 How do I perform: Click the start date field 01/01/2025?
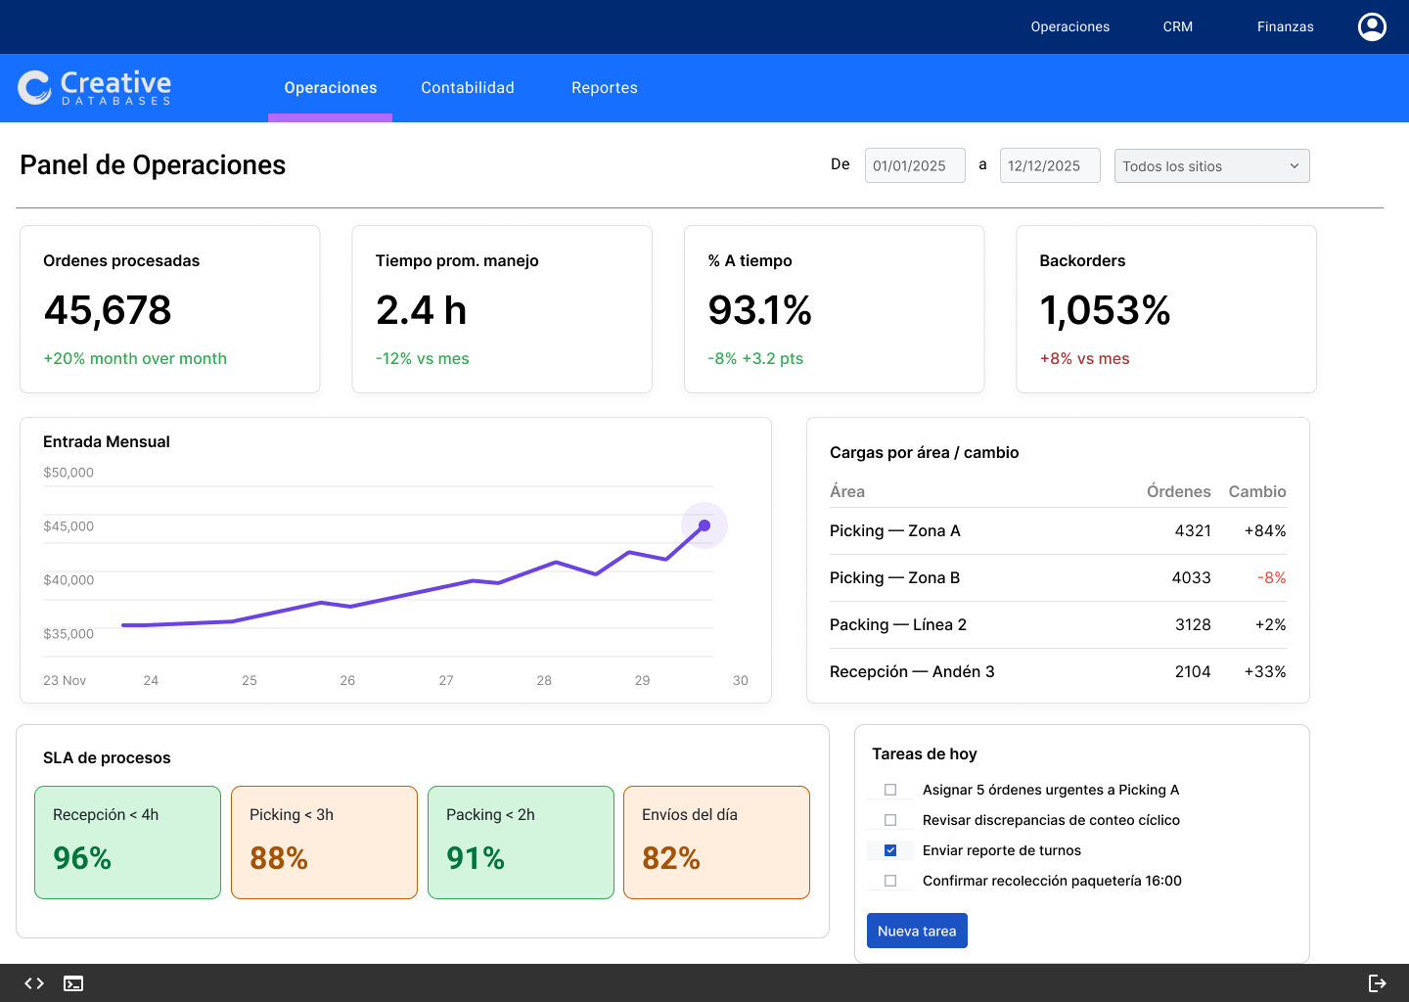[x=915, y=166]
